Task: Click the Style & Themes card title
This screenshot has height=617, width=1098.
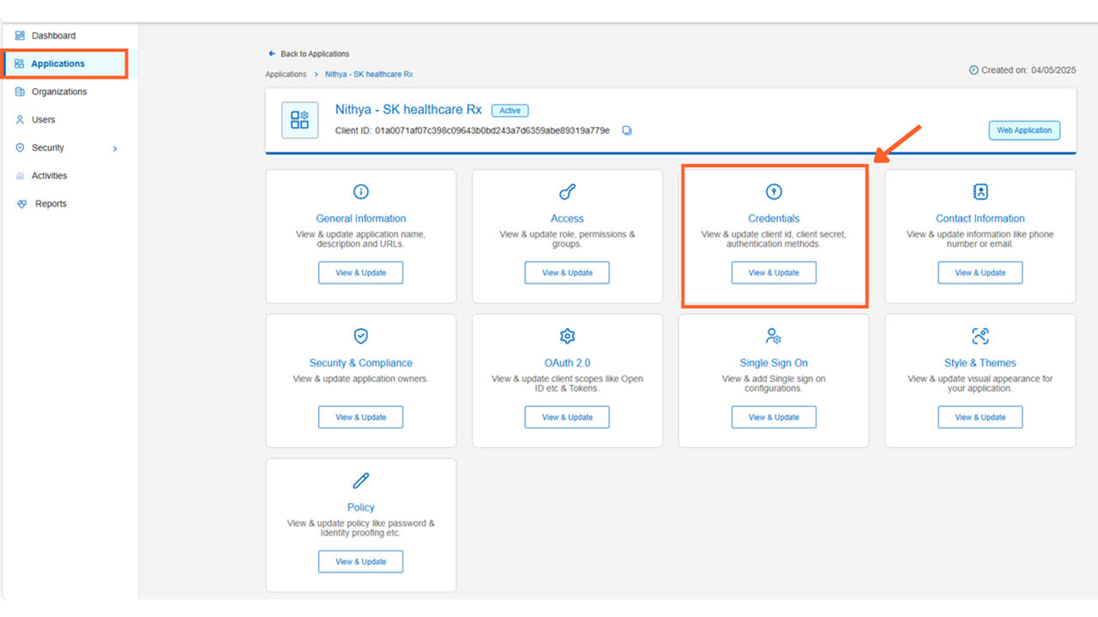Action: pyautogui.click(x=980, y=363)
